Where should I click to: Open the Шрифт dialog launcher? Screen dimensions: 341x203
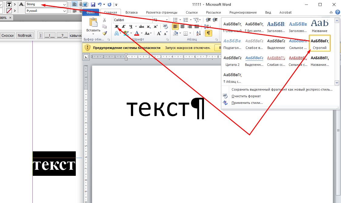[167, 40]
